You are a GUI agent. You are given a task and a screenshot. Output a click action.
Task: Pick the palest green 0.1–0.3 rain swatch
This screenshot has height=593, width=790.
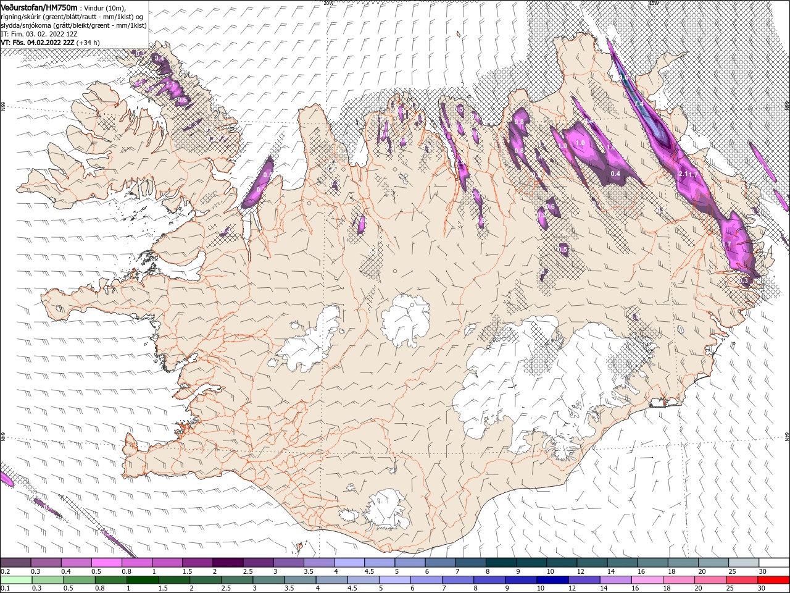click(15, 580)
